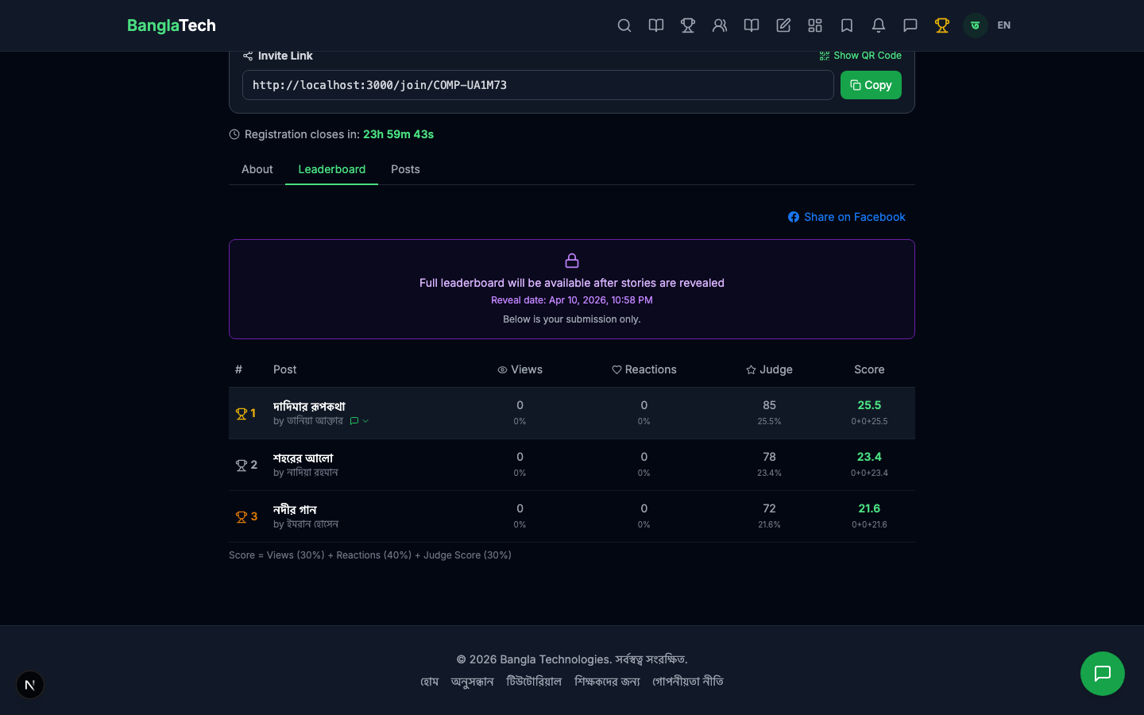The width and height of the screenshot is (1144, 715).
Task: Open the comment icon on দাদিমার রূপকথা entry
Action: click(x=354, y=421)
